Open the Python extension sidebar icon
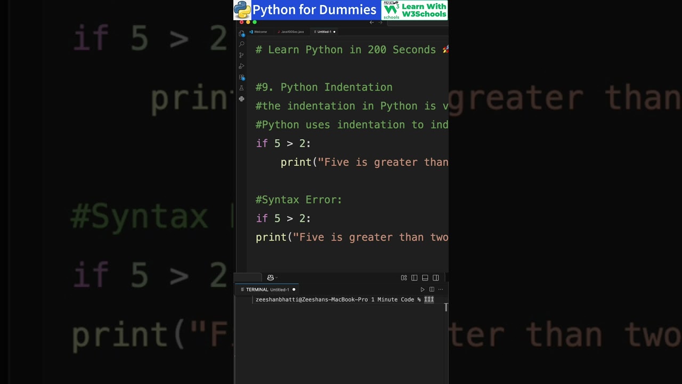Image resolution: width=682 pixels, height=384 pixels. pyautogui.click(x=241, y=99)
